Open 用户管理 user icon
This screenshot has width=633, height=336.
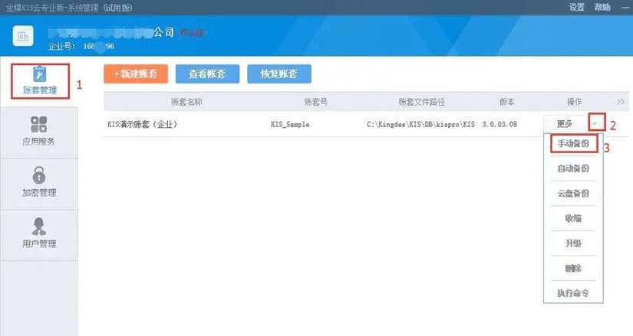tap(39, 227)
